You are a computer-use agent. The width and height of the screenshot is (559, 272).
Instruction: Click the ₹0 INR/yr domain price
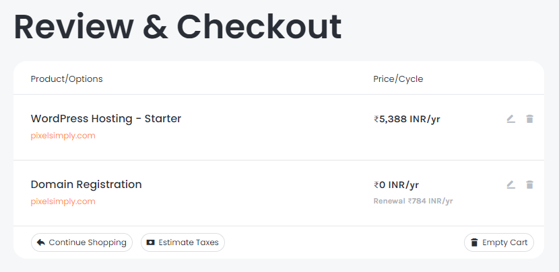coord(396,185)
